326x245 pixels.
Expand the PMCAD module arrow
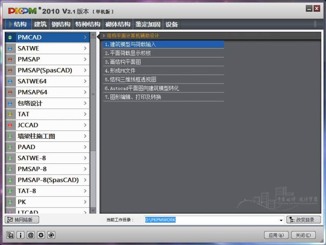85,38
